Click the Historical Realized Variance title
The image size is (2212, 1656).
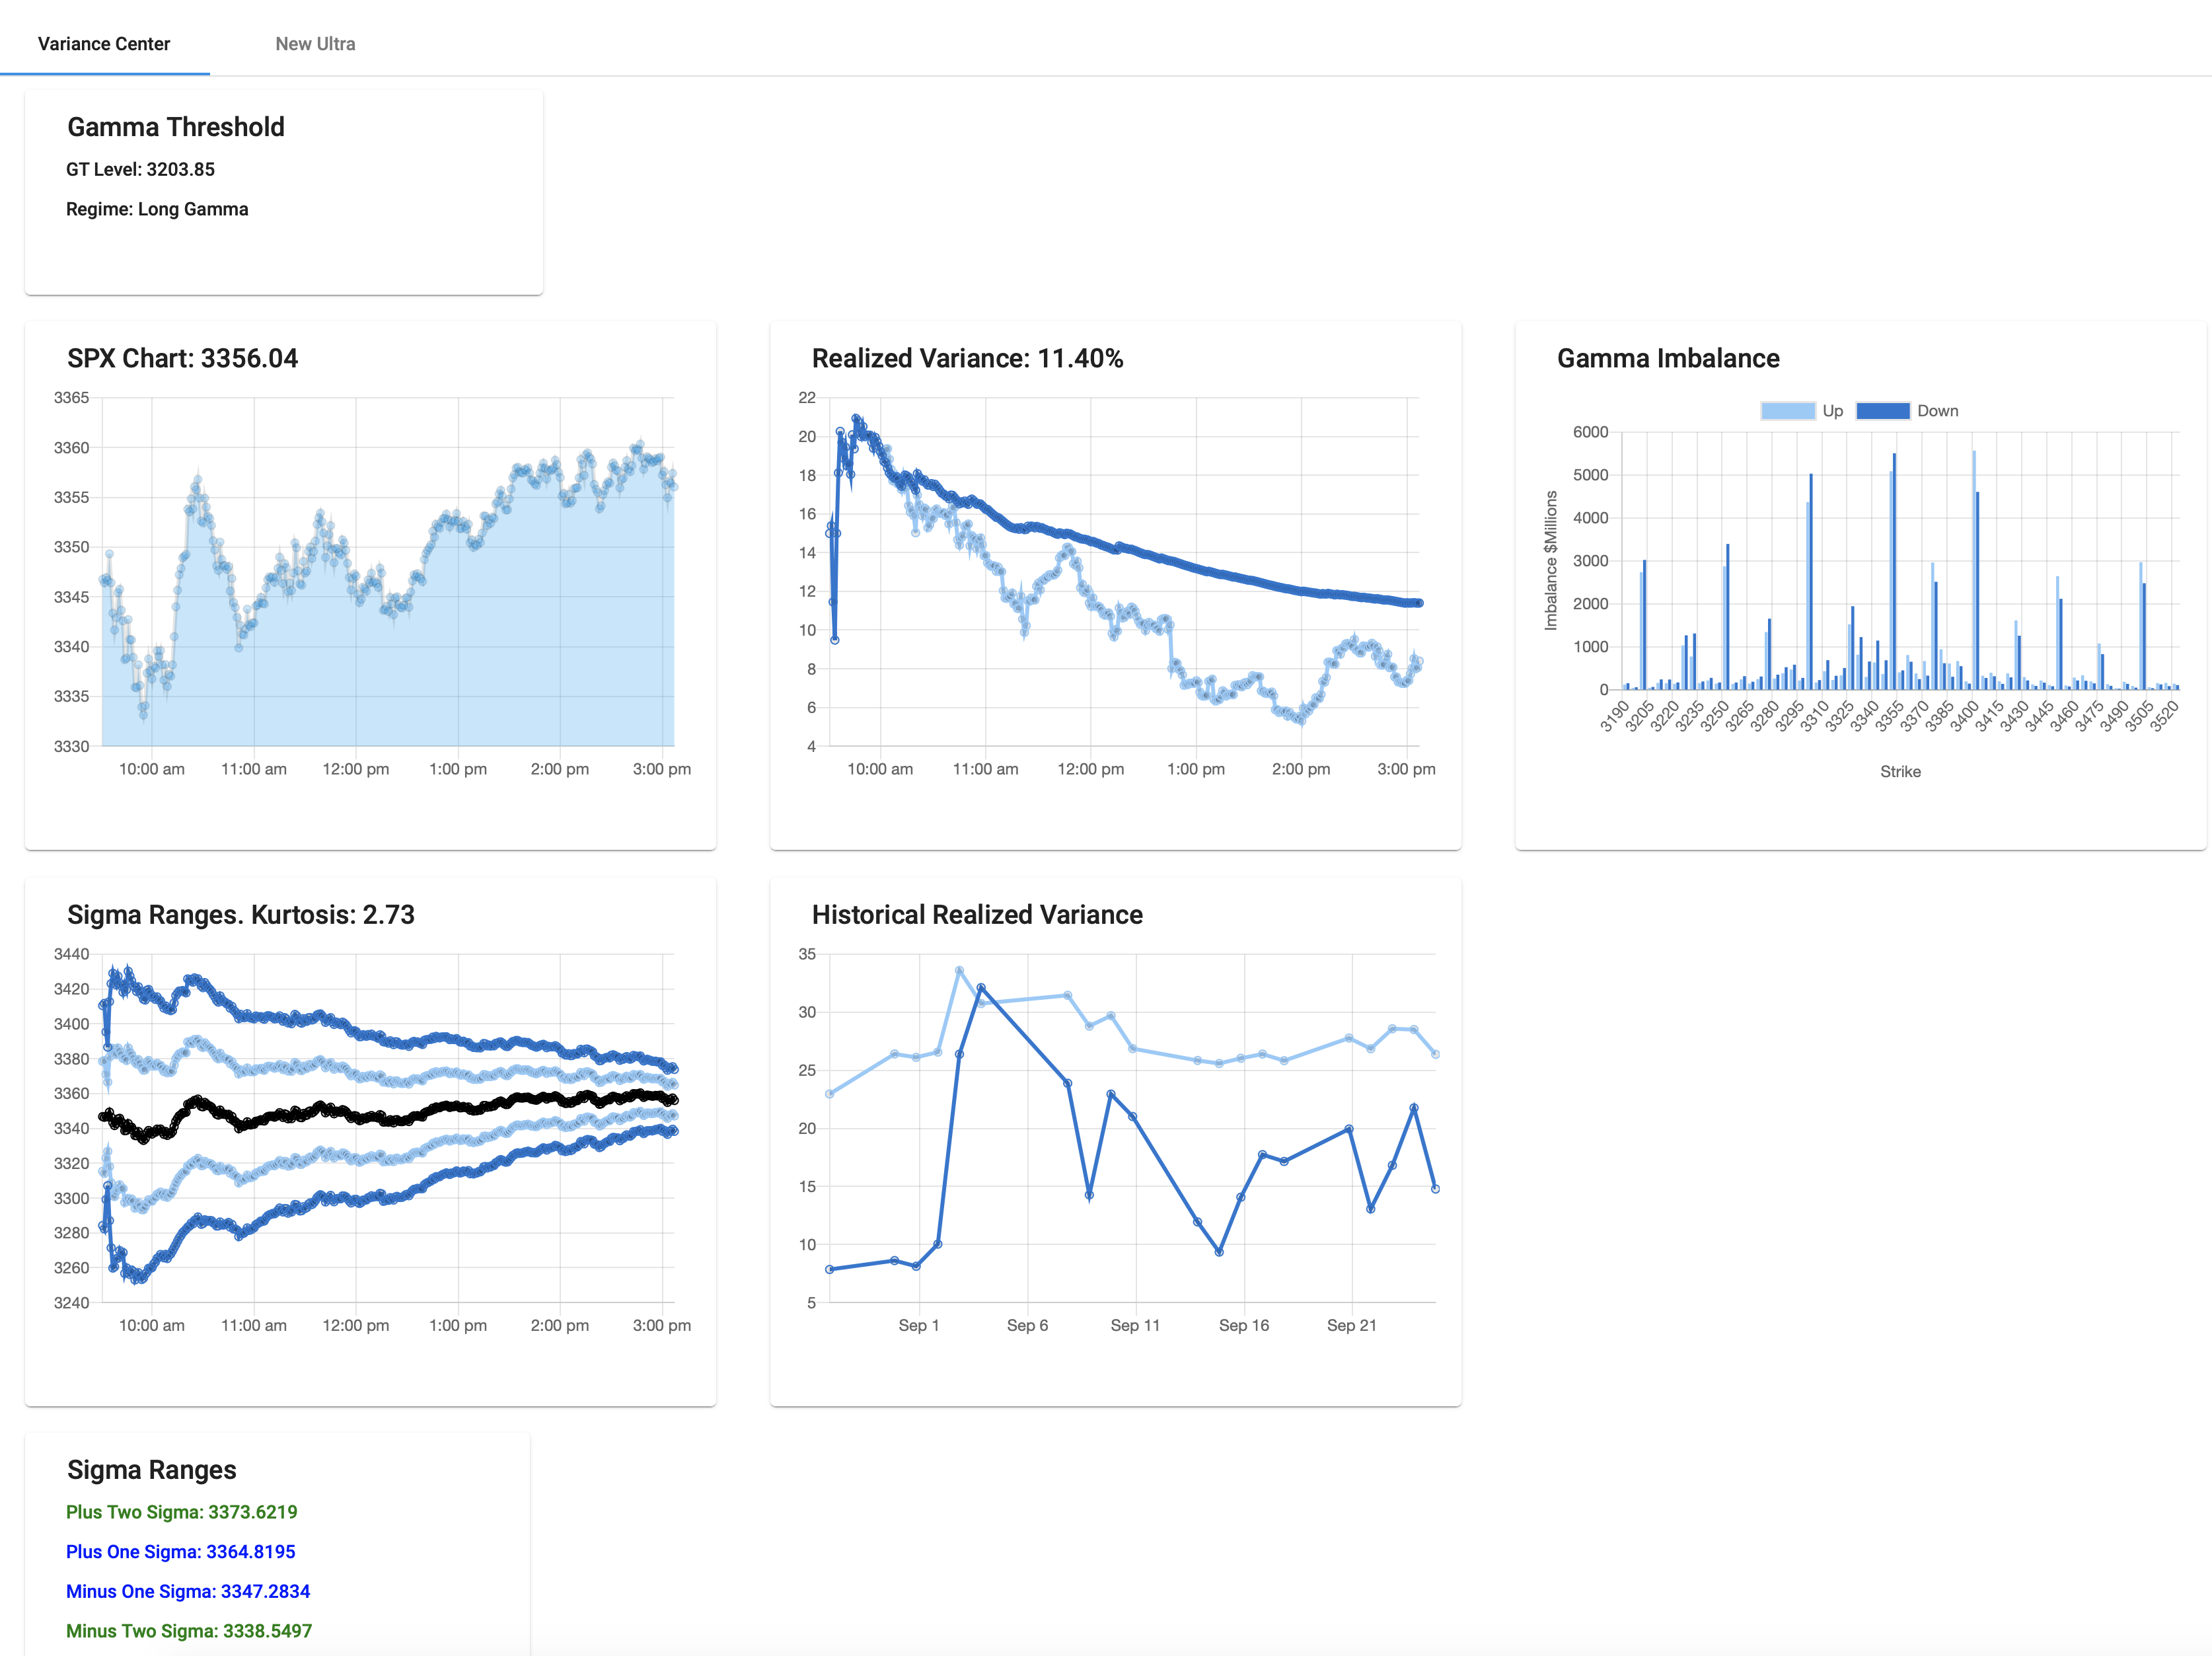[977, 914]
